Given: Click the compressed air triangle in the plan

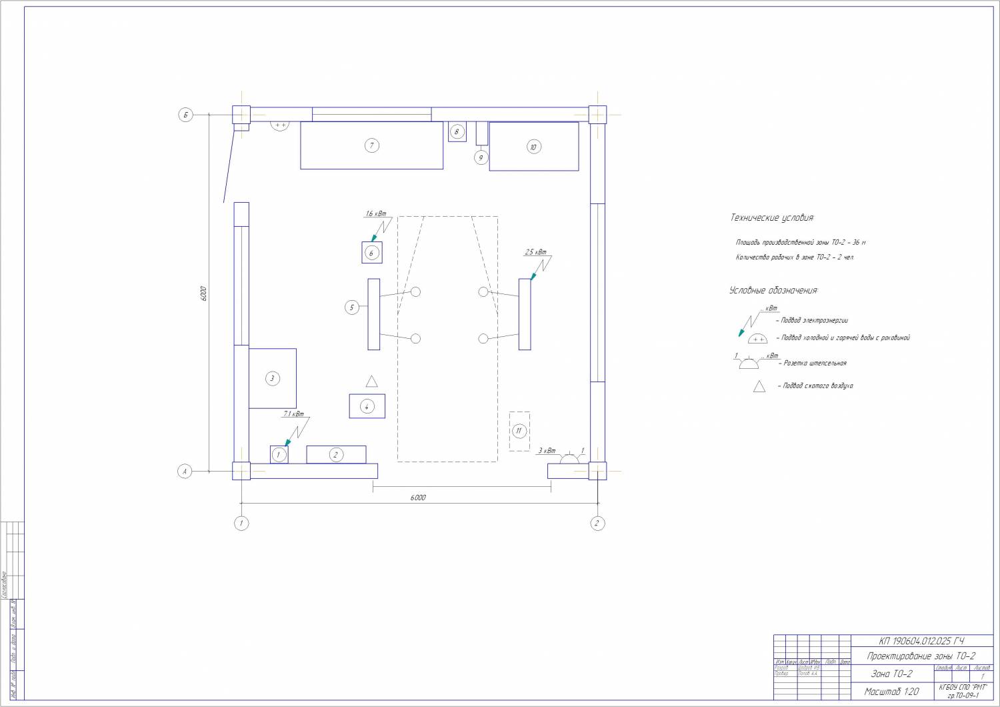Looking at the screenshot, I should pyautogui.click(x=372, y=382).
